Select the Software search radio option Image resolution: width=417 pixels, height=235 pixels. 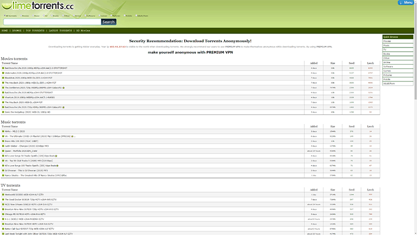[x=85, y=16]
